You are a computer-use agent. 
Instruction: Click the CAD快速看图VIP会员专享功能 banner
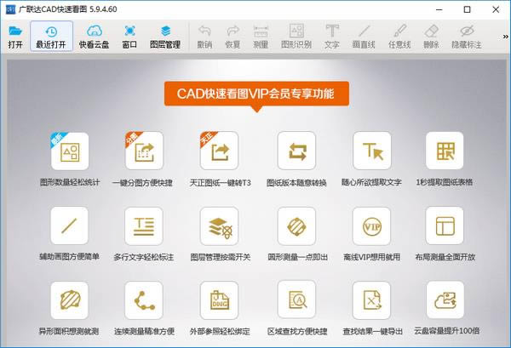tap(256, 94)
